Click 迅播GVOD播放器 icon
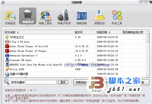Viewport: 152px width, 104px height. pos(7,74)
